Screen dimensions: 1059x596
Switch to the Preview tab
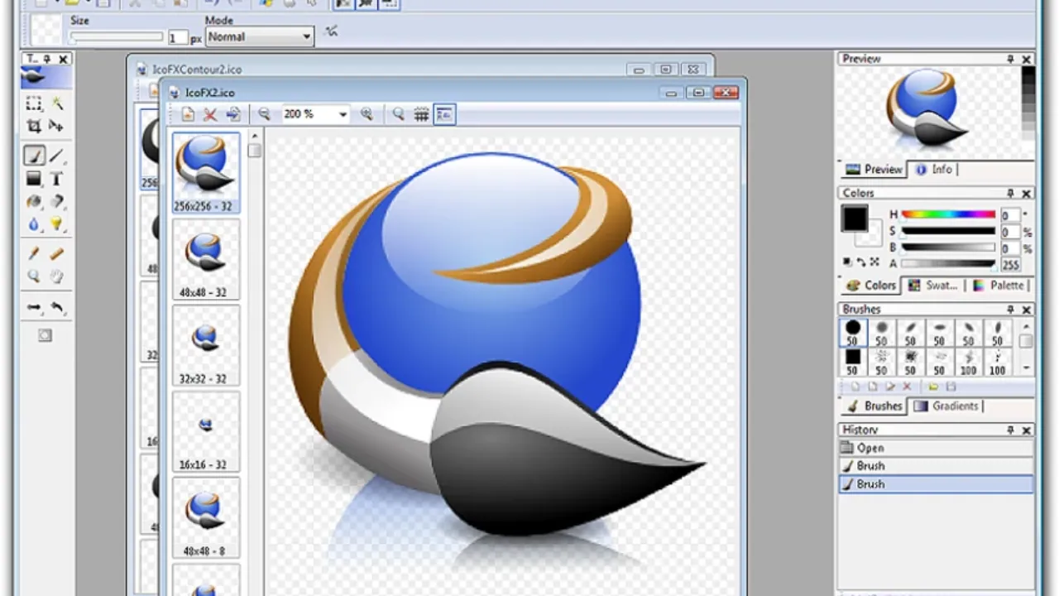pyautogui.click(x=874, y=169)
